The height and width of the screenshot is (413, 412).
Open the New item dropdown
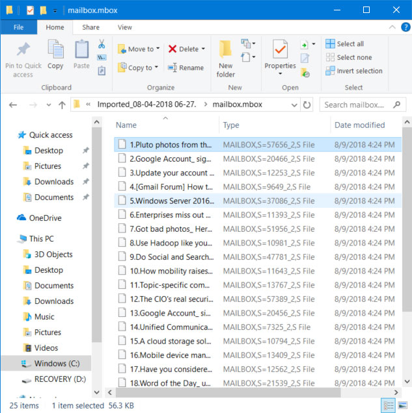248,44
